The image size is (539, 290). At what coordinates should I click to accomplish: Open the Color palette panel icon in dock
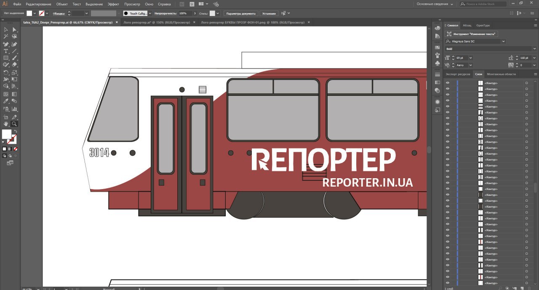pos(438,29)
